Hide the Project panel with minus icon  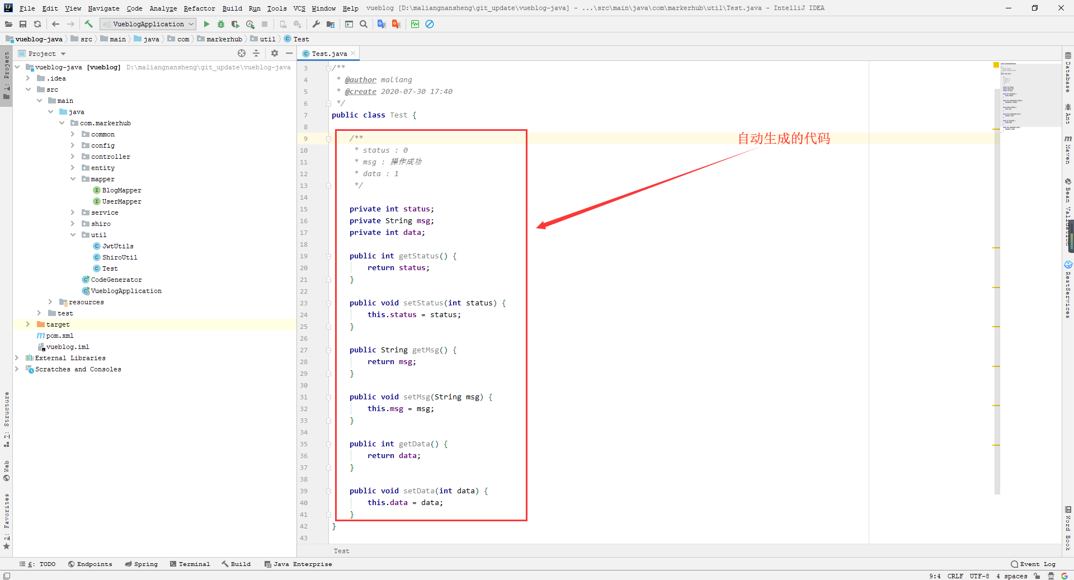tap(289, 53)
